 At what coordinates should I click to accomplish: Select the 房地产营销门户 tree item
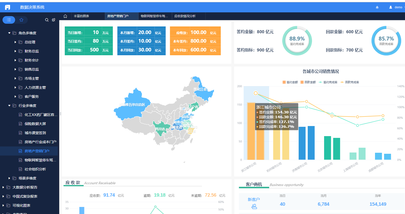coord(29,151)
